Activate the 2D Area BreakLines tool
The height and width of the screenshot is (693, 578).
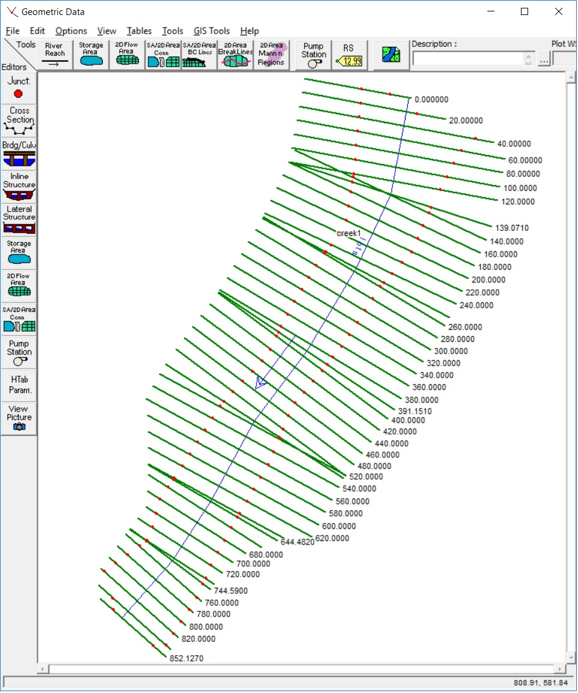(235, 55)
